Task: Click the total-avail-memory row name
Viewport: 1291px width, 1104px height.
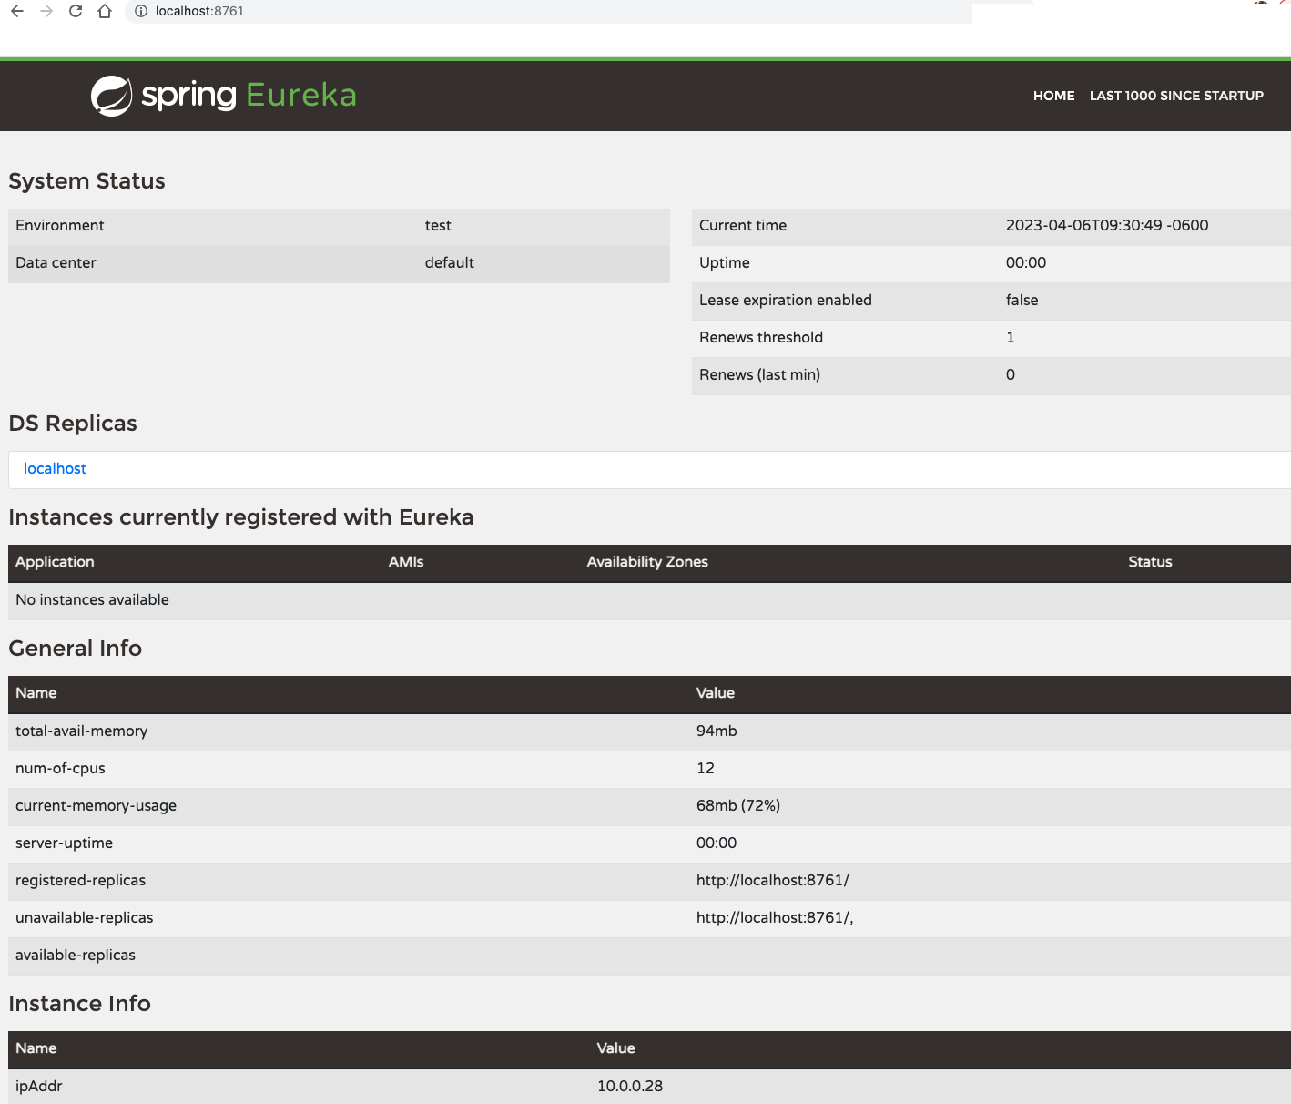Action: (81, 731)
